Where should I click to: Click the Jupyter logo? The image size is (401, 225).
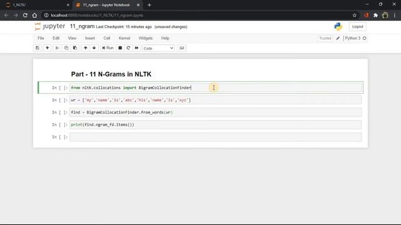[50, 26]
